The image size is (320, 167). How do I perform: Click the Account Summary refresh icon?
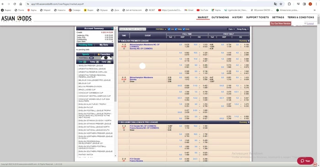coord(112,28)
